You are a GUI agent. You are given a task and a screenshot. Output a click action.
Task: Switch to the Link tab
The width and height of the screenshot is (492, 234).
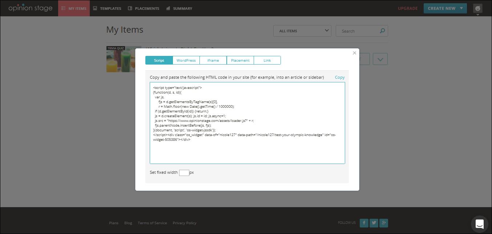click(267, 60)
